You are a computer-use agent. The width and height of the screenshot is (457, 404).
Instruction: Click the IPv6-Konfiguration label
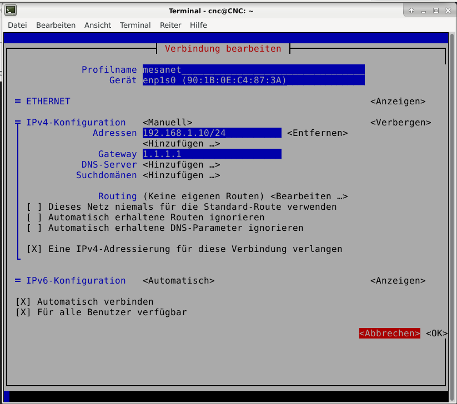pos(76,280)
